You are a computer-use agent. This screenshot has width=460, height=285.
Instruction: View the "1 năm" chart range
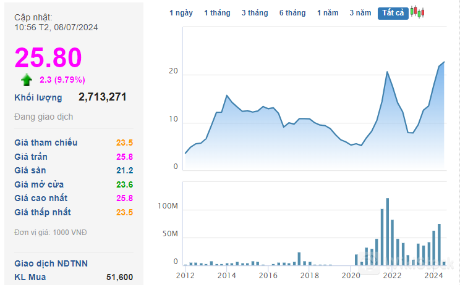(x=328, y=13)
